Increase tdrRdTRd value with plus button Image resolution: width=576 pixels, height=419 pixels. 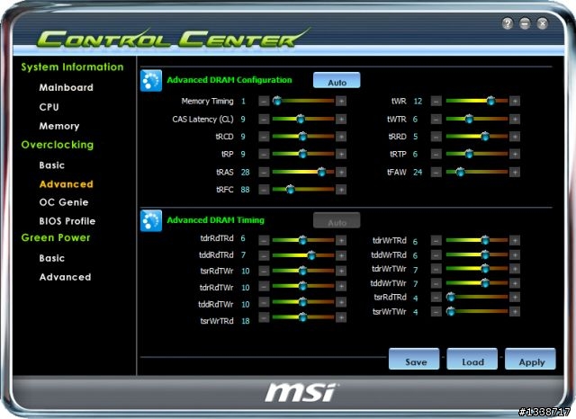click(341, 240)
